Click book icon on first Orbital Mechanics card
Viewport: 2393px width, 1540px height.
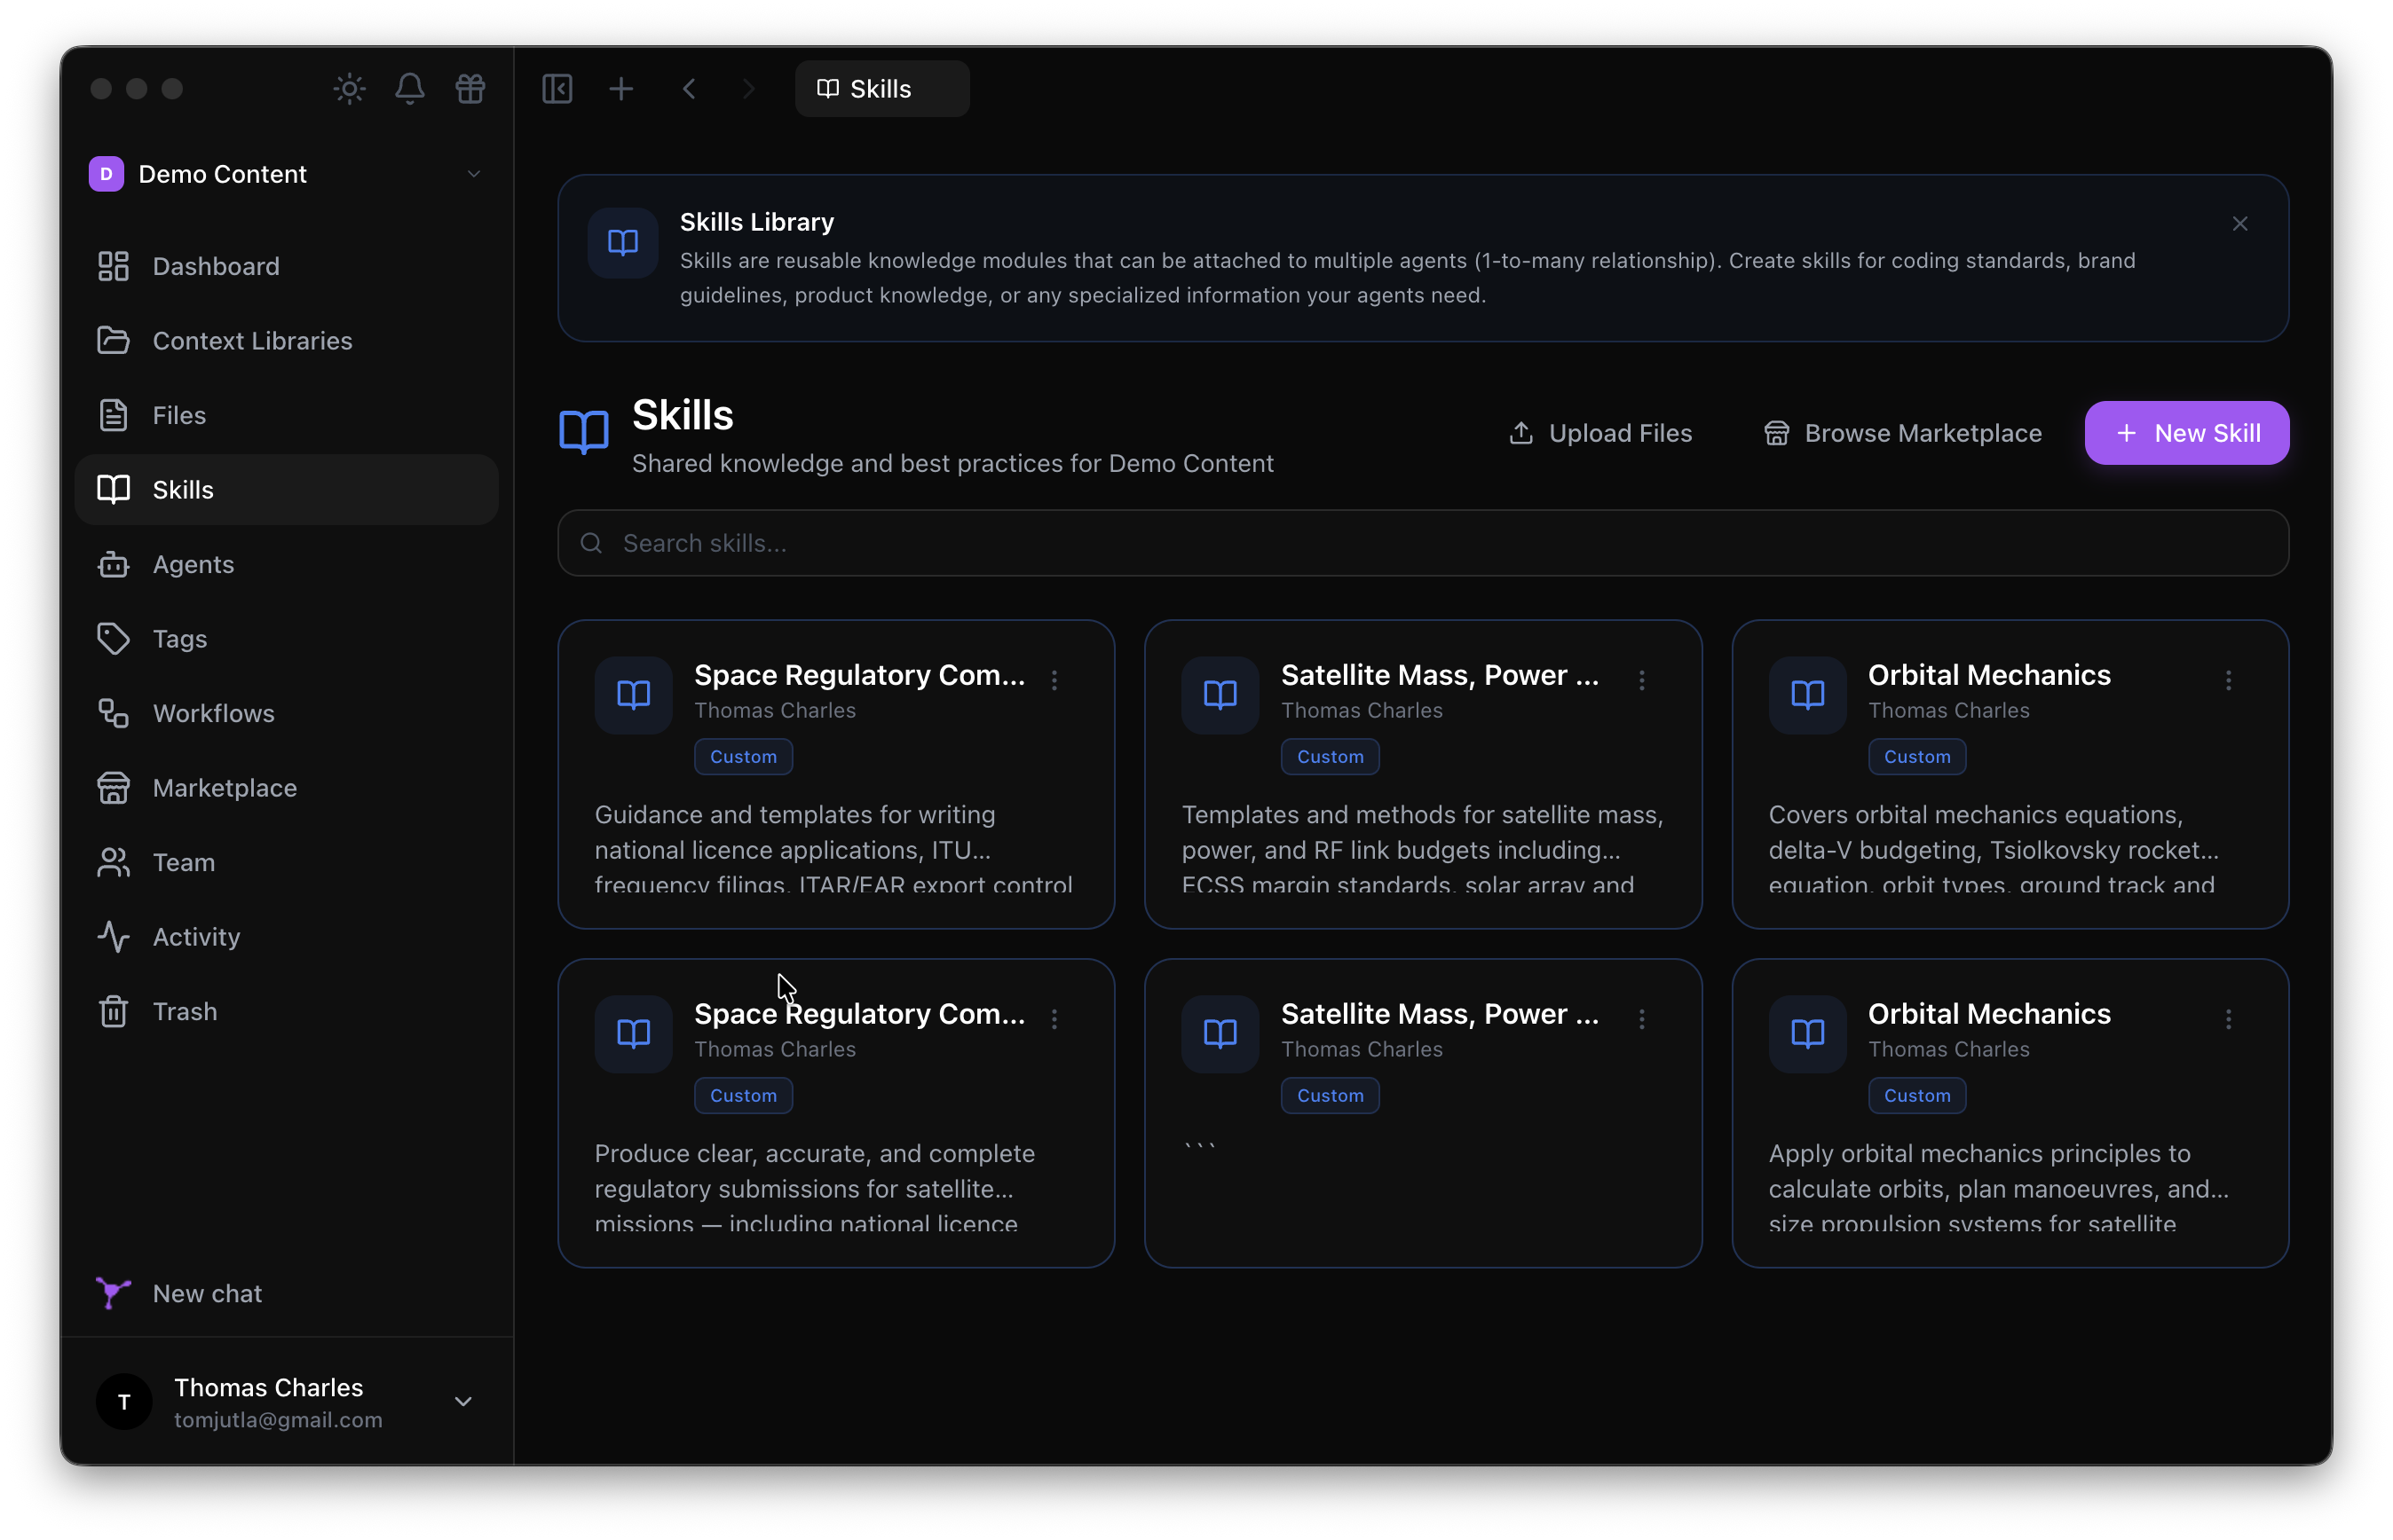[x=1807, y=695]
